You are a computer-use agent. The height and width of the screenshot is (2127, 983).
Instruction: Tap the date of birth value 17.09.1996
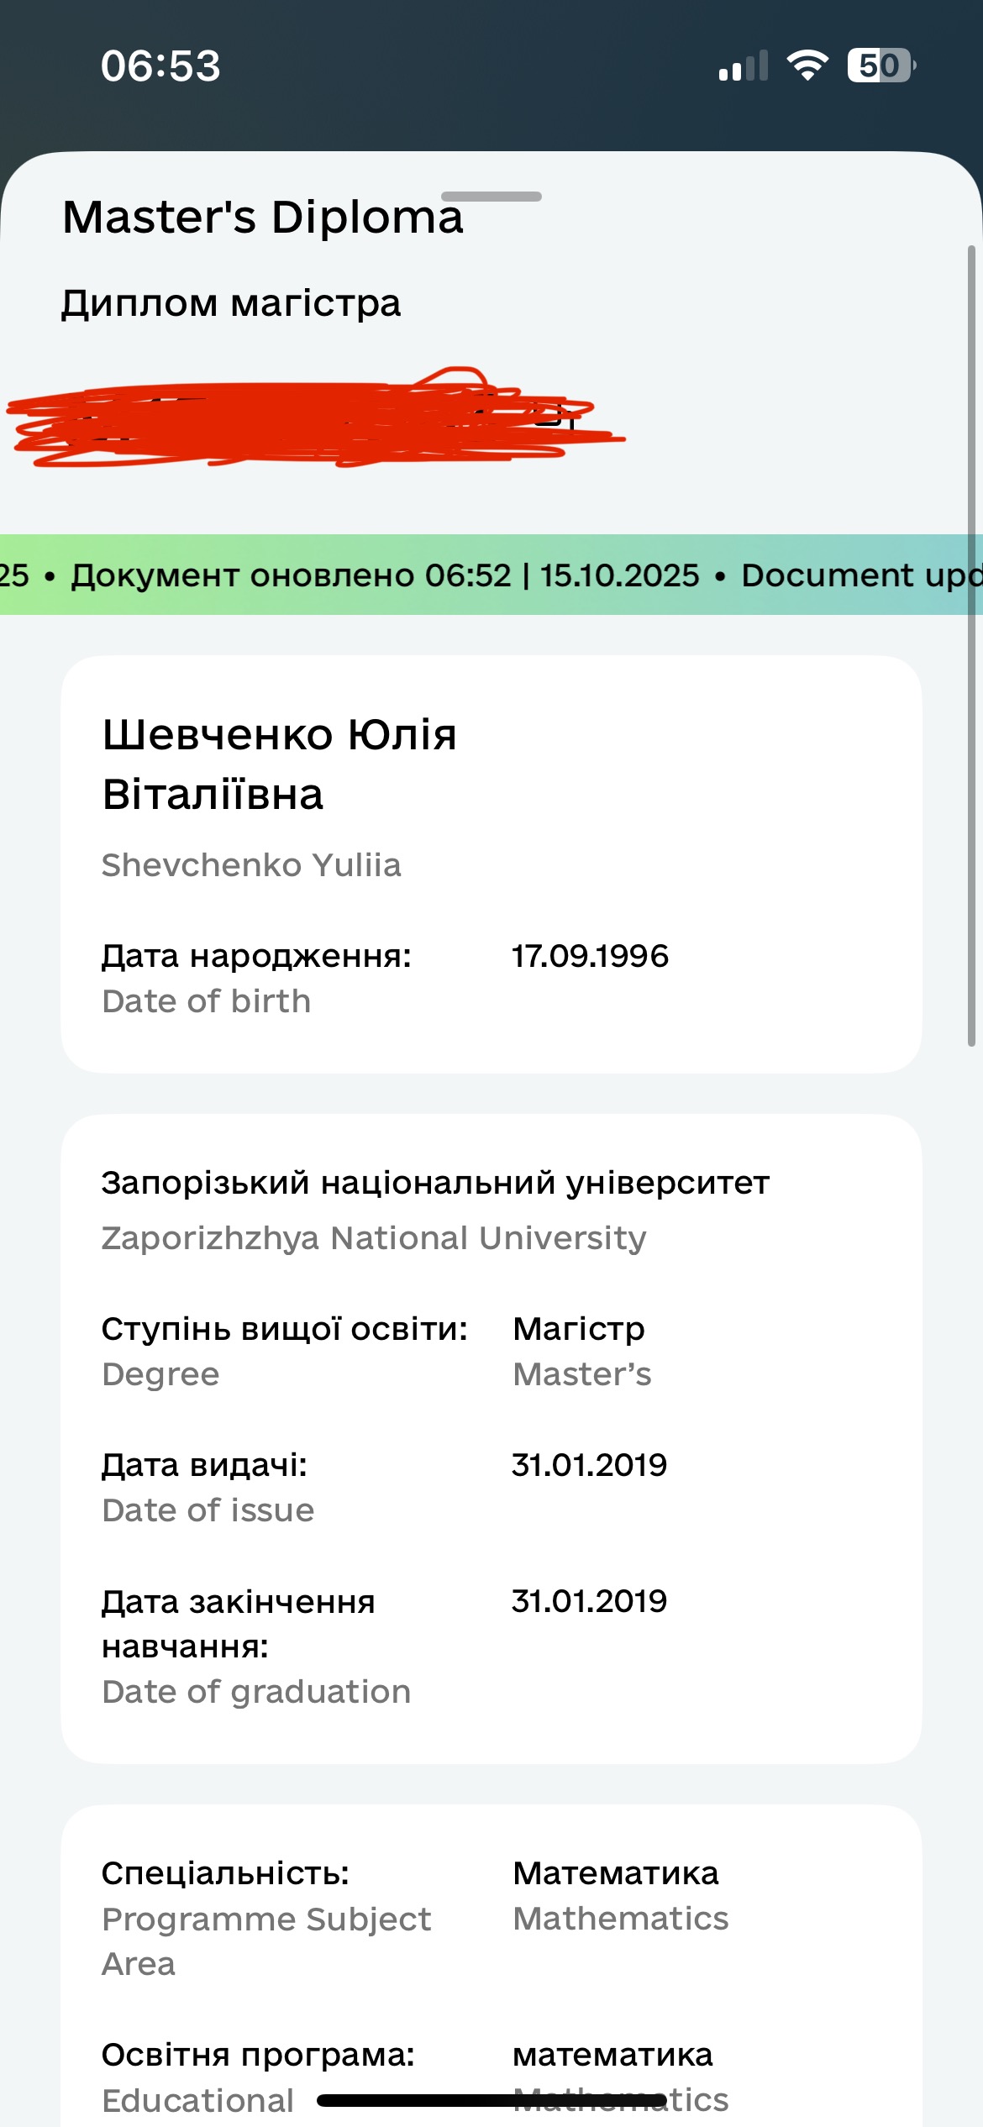pyautogui.click(x=590, y=956)
